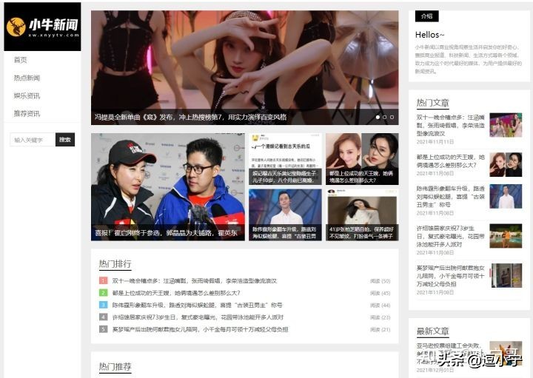Open the 41岁张柏芝 card in grid
This screenshot has height=378, width=533.
coord(362,215)
